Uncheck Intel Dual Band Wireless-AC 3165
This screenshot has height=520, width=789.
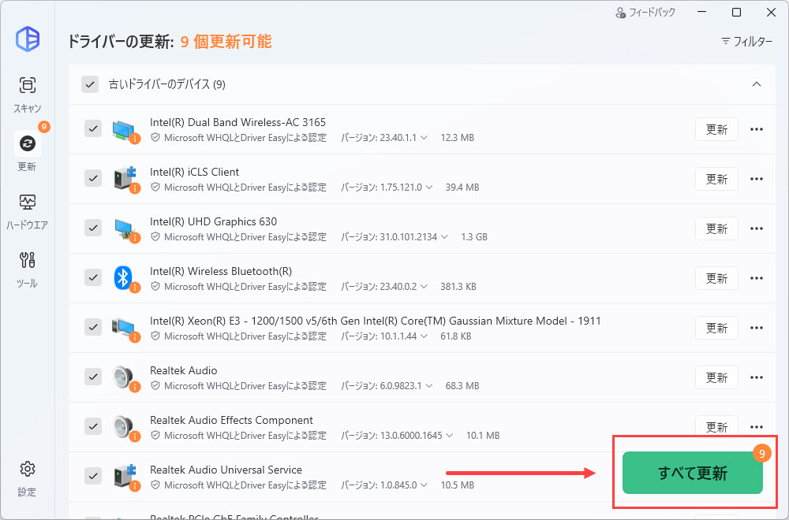pyautogui.click(x=93, y=128)
